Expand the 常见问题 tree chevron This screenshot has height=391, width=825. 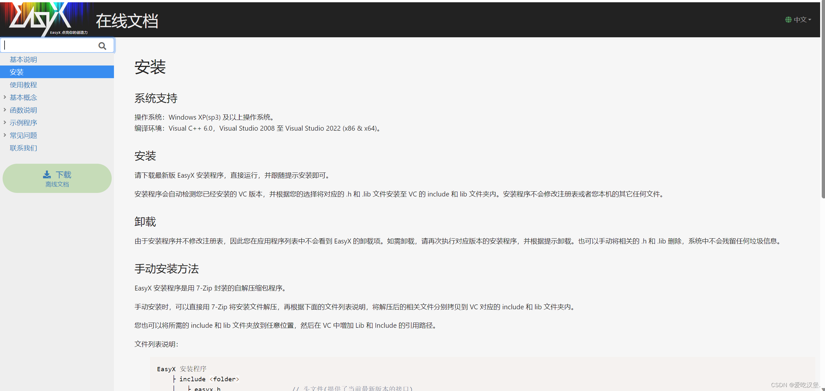pyautogui.click(x=5, y=135)
